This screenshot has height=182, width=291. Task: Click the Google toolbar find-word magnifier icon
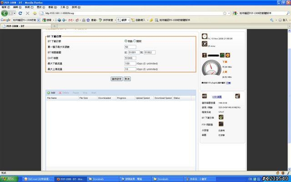click(156, 20)
